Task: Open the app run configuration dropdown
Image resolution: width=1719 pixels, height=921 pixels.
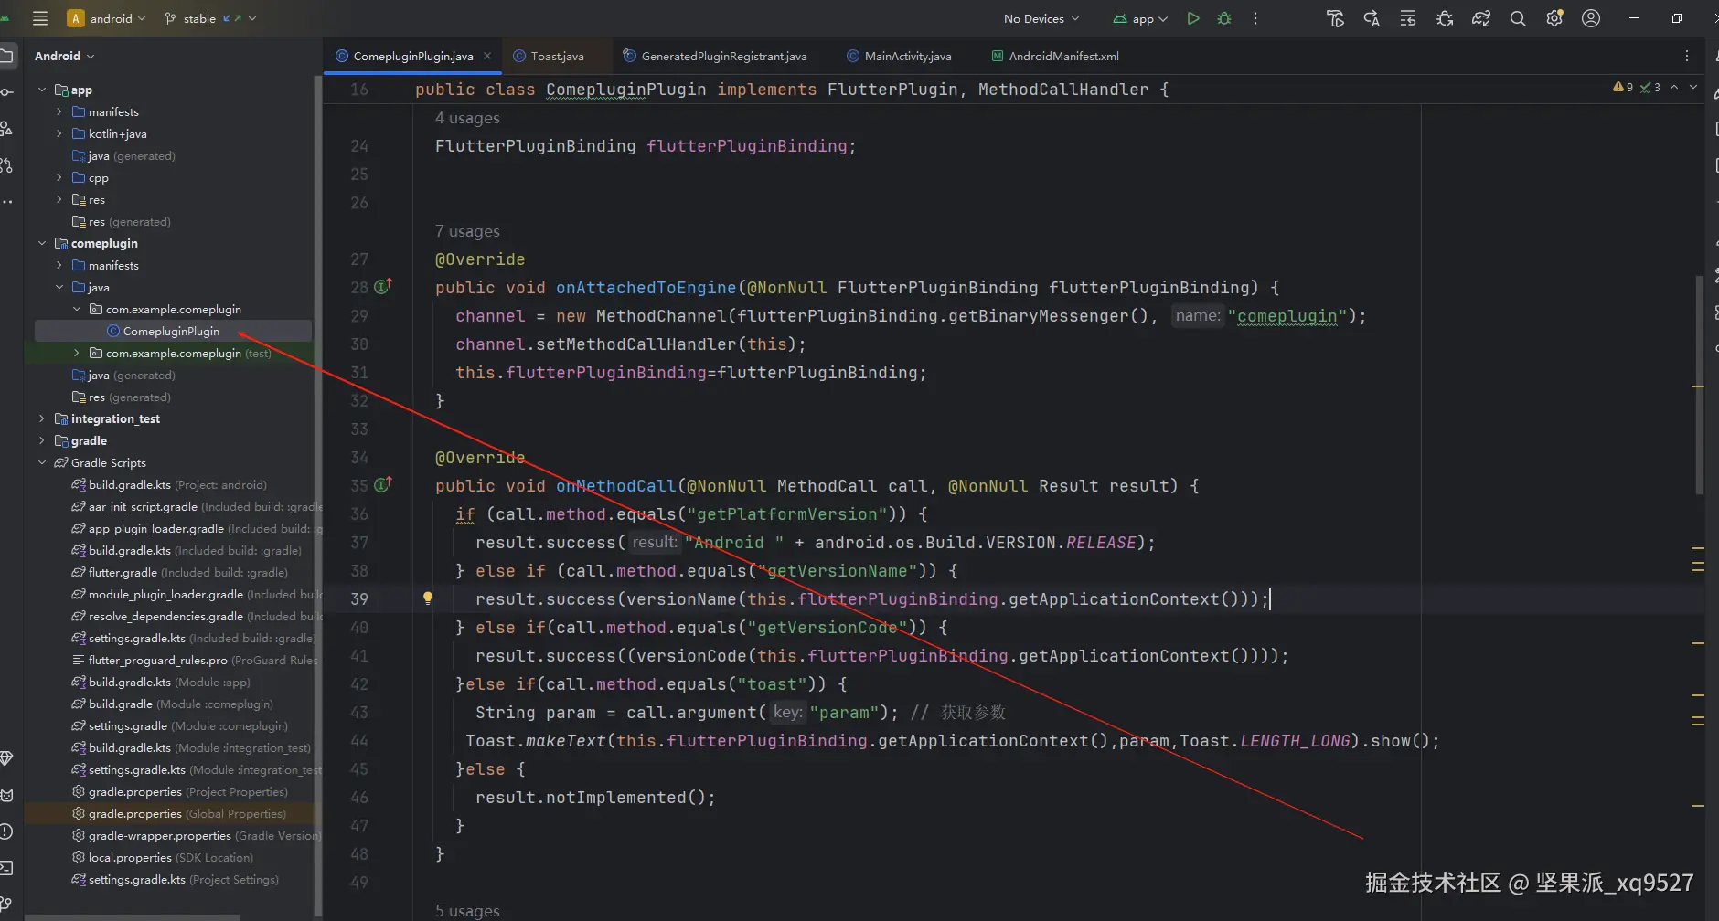Action: [1140, 18]
